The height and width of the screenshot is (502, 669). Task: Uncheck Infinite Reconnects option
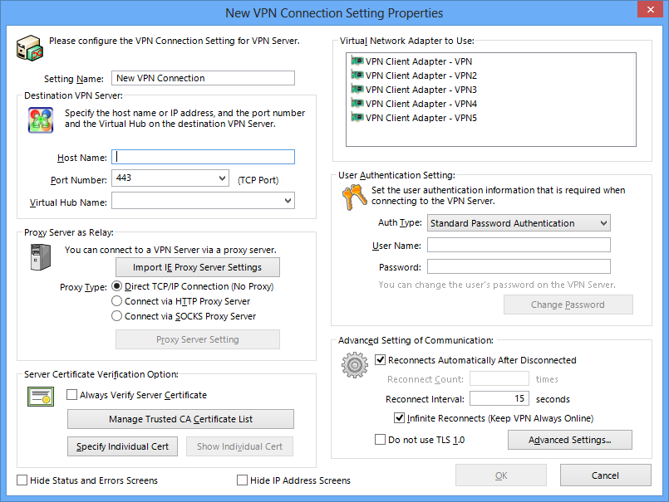pyautogui.click(x=400, y=417)
